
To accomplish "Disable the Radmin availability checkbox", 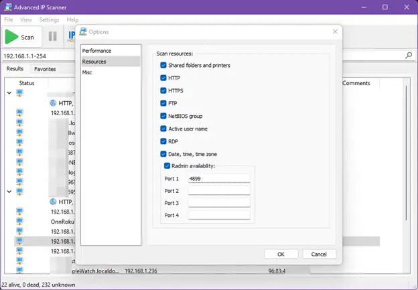I will 167,166.
